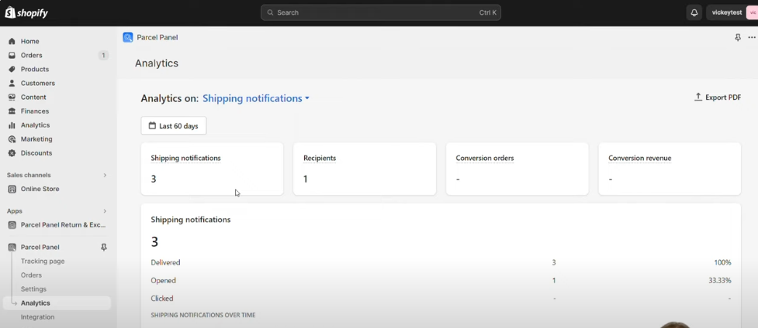The width and height of the screenshot is (758, 328).
Task: Expand the Apps section chevron
Action: (x=105, y=211)
